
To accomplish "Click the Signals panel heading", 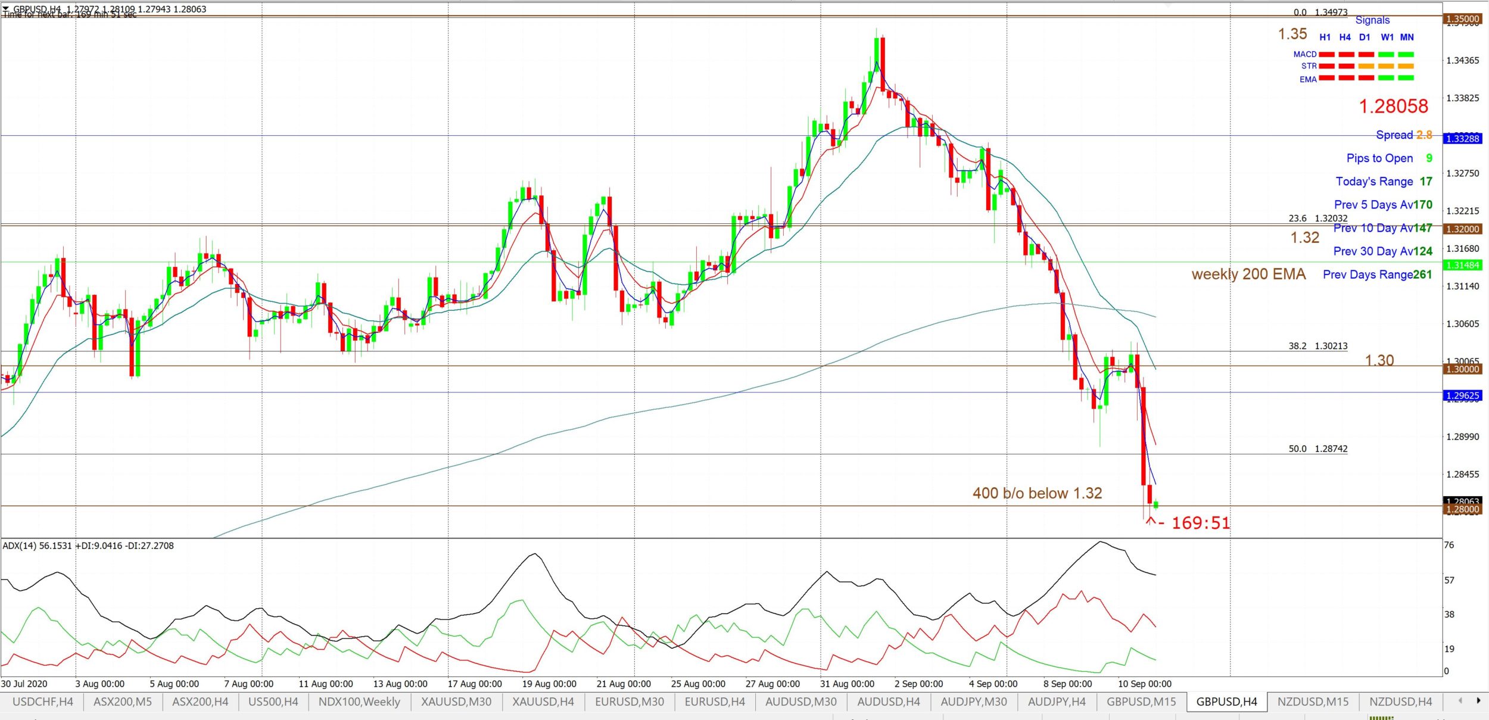I will click(x=1372, y=20).
